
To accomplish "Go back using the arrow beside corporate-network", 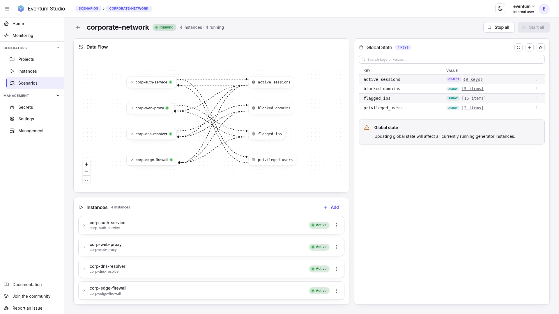I will tap(78, 27).
